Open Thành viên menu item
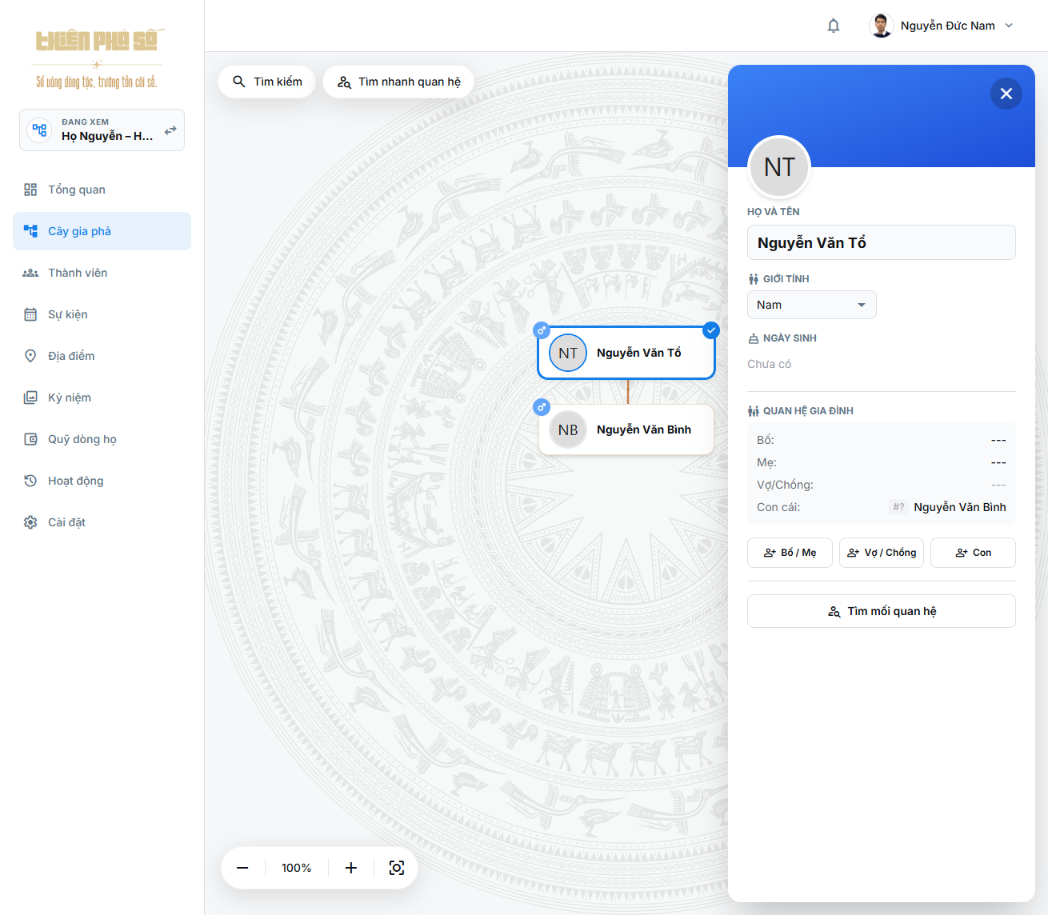The width and height of the screenshot is (1048, 915). click(102, 273)
